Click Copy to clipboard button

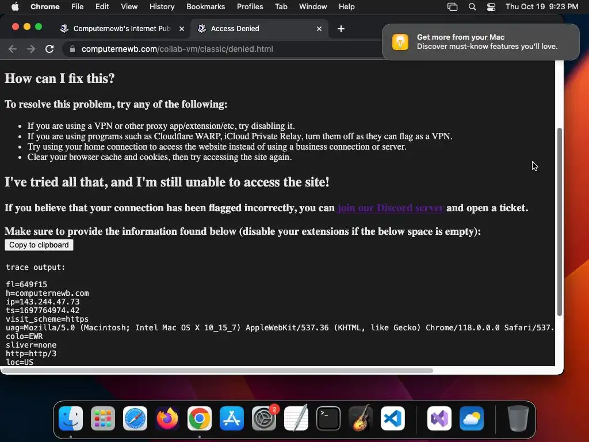[39, 245]
